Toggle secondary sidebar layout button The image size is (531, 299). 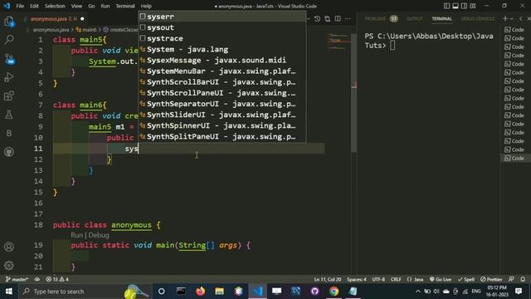464,6
